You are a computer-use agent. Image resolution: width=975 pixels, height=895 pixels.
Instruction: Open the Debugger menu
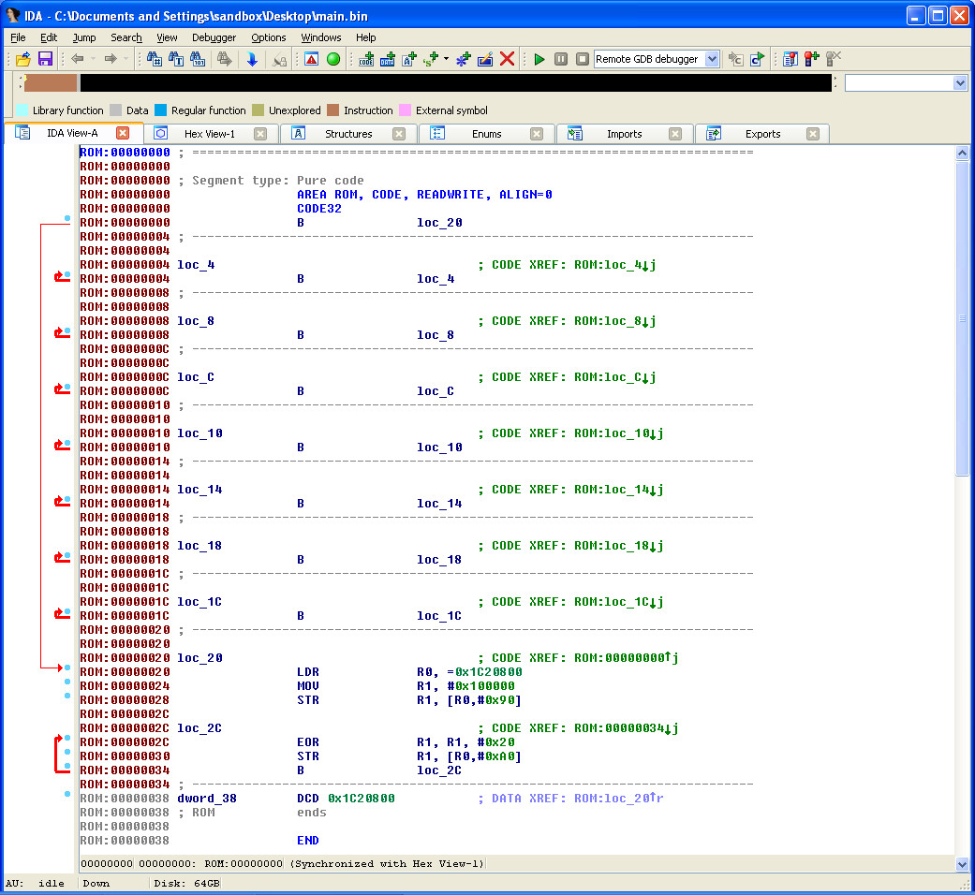click(214, 37)
